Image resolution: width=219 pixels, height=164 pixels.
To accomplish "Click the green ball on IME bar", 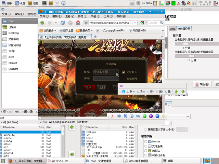I will pos(144,116).
